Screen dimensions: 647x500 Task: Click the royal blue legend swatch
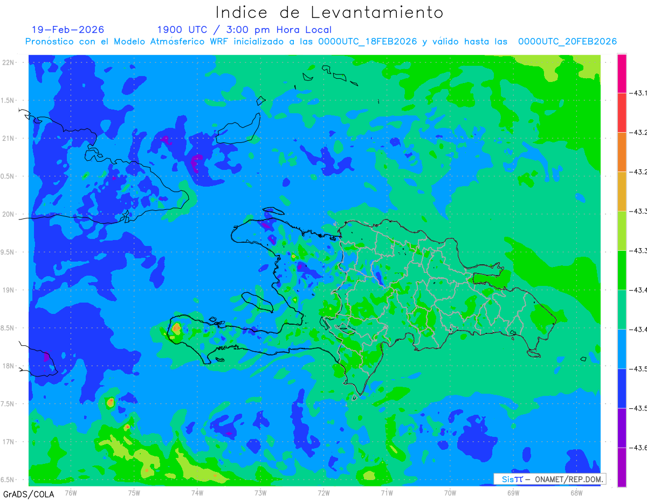[x=622, y=388]
